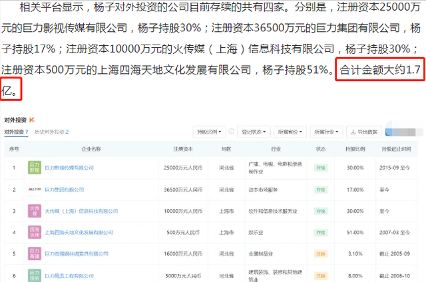
Task: Click the 注销 badge in 巨力缆索 row
Action: 321,276
